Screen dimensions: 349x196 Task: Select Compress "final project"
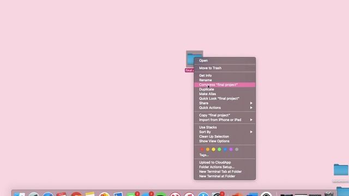(225, 85)
